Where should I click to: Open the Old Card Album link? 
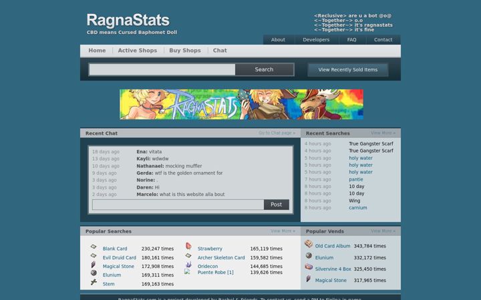click(333, 246)
